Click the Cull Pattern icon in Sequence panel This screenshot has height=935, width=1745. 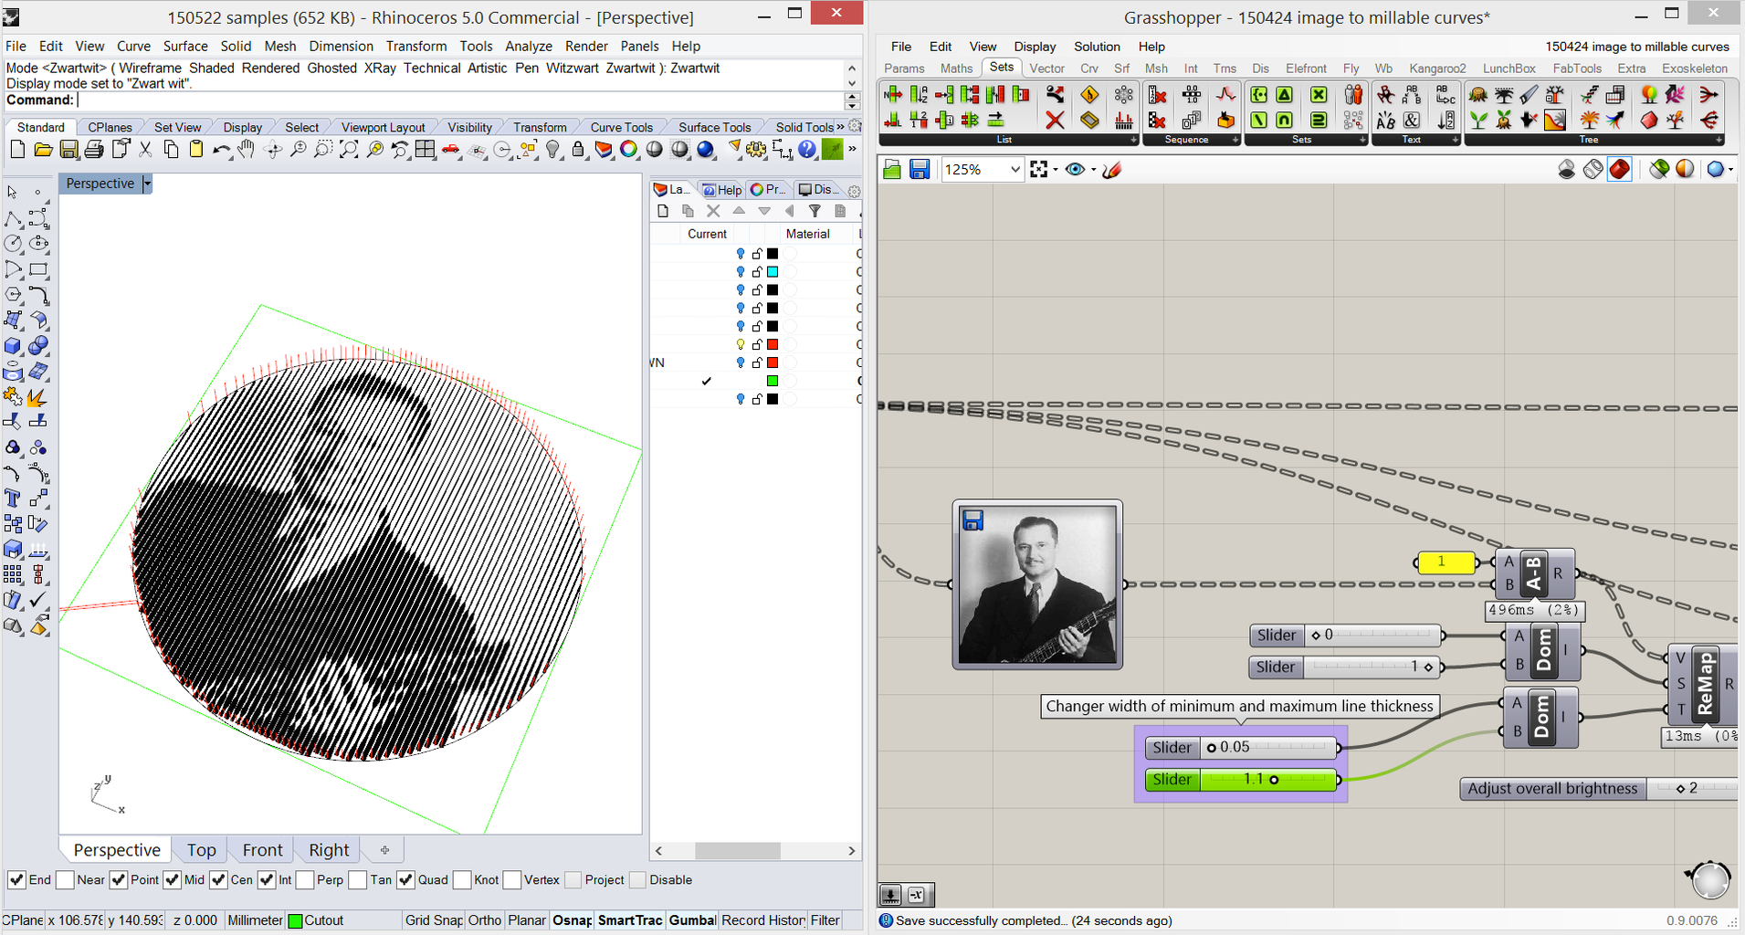click(1156, 121)
